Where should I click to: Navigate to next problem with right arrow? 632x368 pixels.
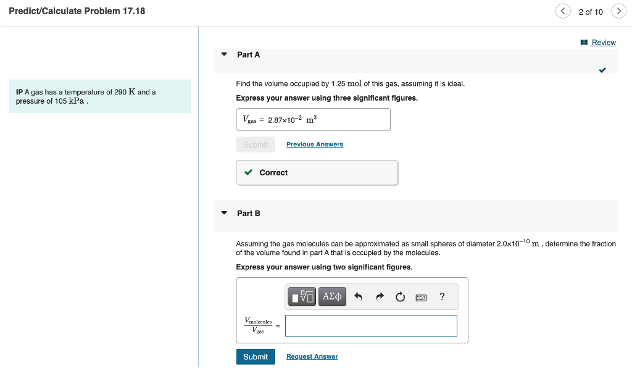(x=618, y=11)
